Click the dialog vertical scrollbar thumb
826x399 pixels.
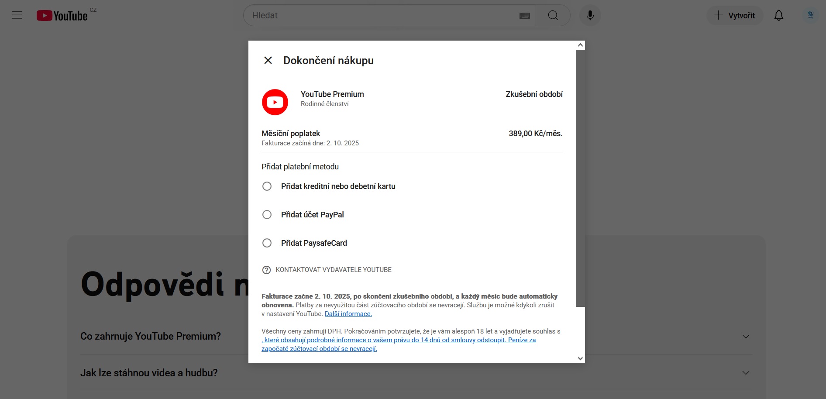click(x=580, y=178)
